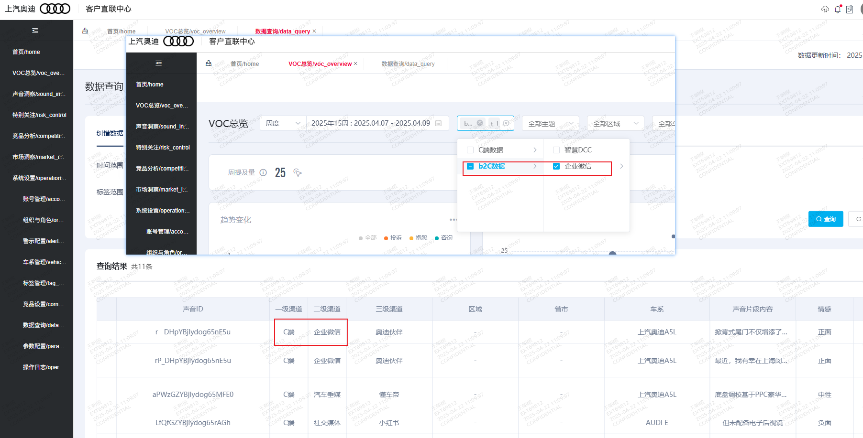Clear all selections in the overlay channel selector
The image size is (863, 438).
(506, 123)
